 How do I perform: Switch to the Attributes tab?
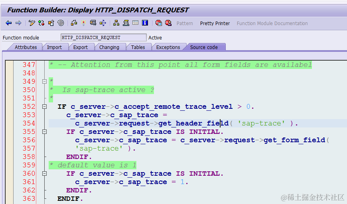pyautogui.click(x=26, y=47)
